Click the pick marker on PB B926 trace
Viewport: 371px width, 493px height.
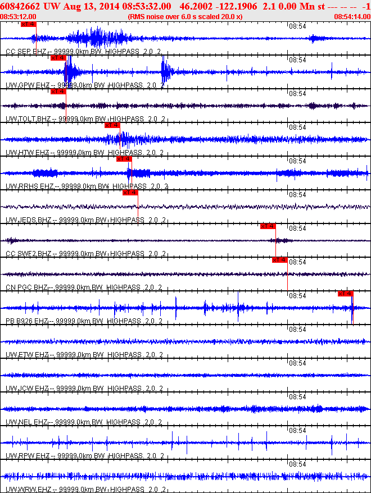click(346, 294)
